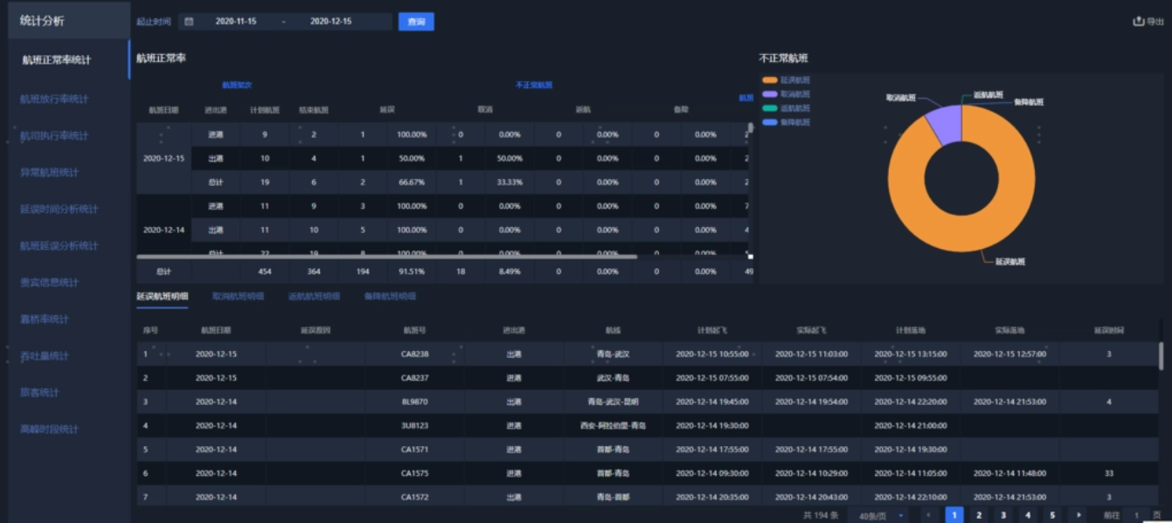Screen dimensions: 1172x523
Task: Click the 66.67% delay rate cell
Action: (x=412, y=182)
